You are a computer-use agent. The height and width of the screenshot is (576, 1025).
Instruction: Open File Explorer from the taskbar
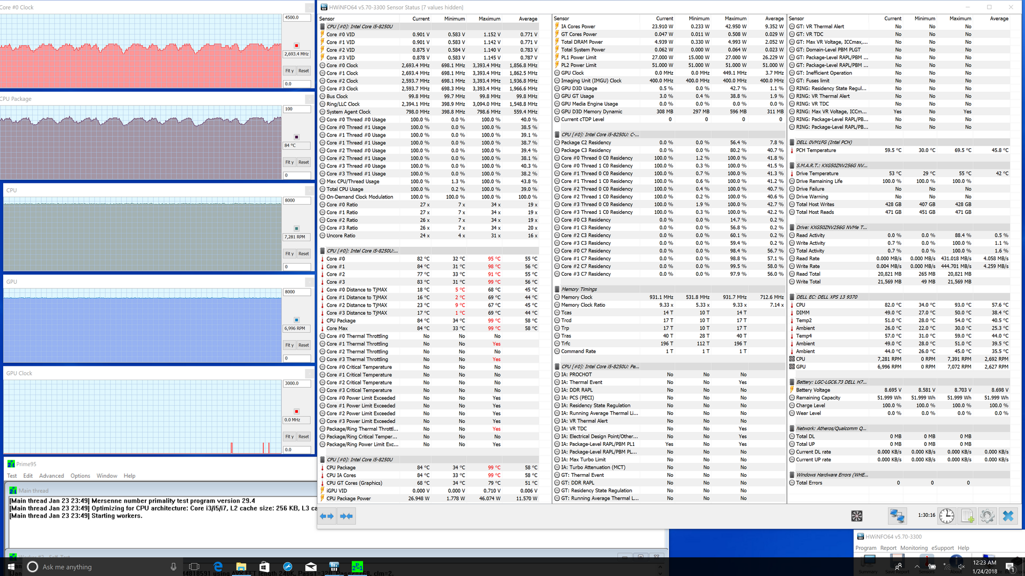(241, 566)
